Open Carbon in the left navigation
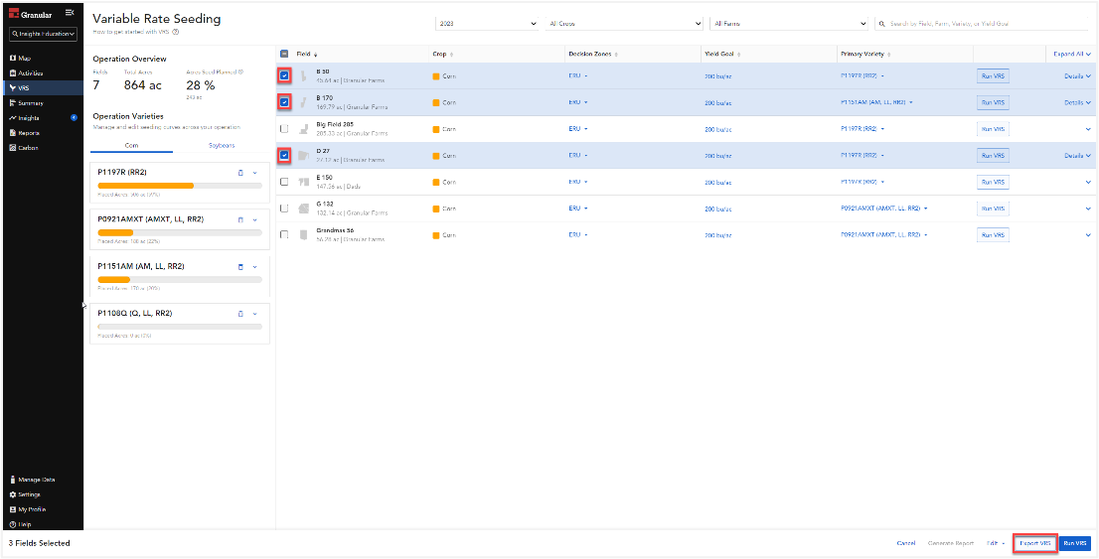This screenshot has width=1099, height=559. coord(28,147)
